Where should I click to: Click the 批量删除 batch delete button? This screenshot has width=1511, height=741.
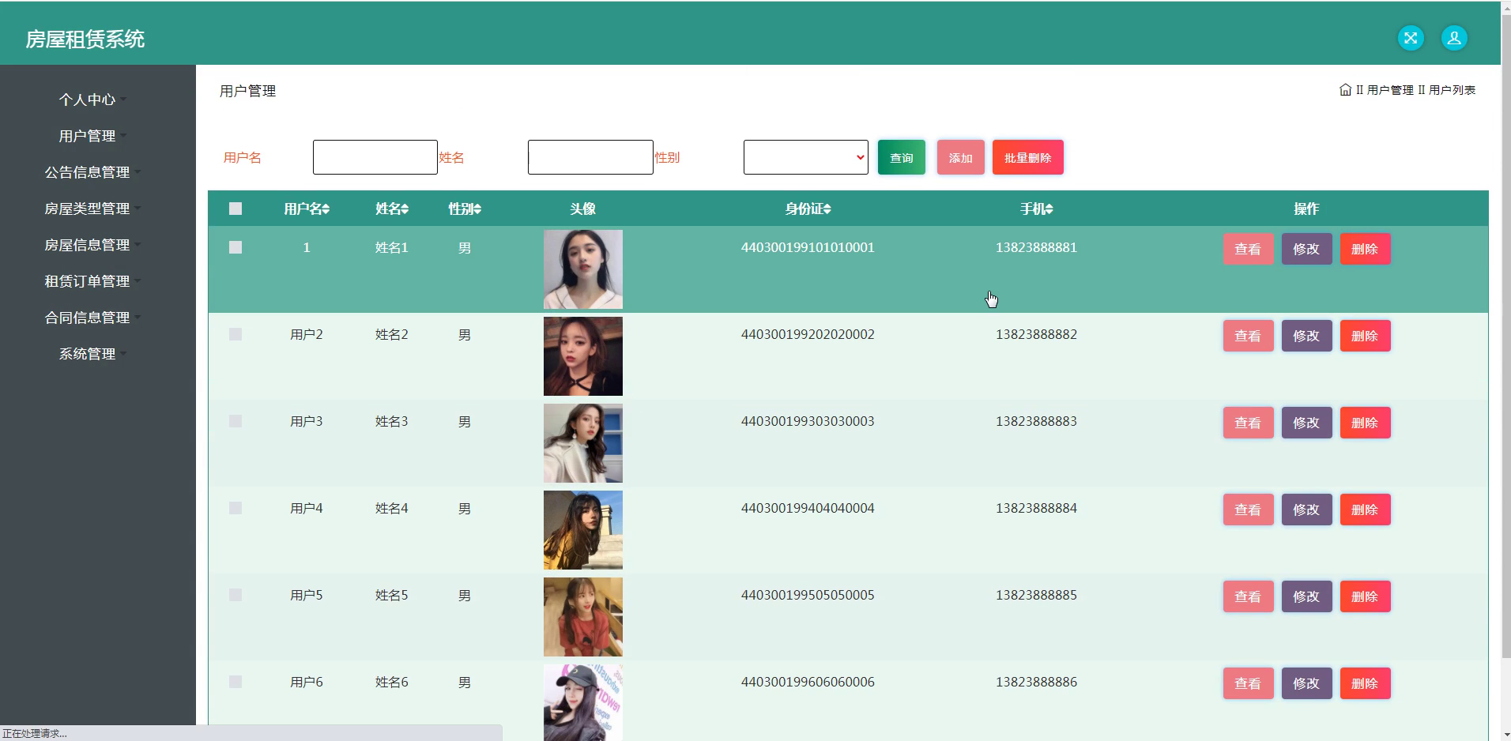(1028, 158)
